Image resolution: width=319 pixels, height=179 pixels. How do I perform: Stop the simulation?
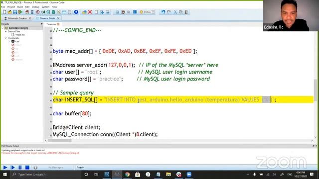[27, 168]
